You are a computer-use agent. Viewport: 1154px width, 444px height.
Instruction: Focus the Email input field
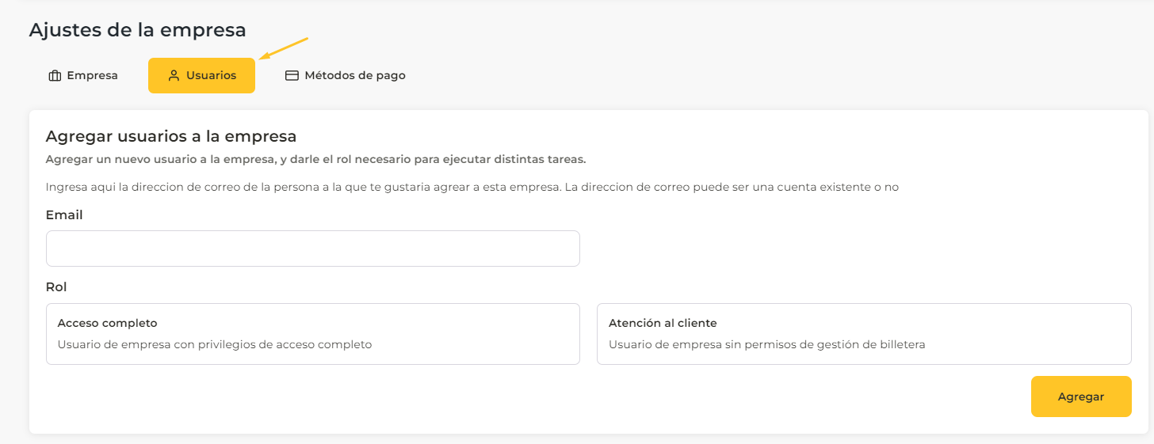click(312, 249)
